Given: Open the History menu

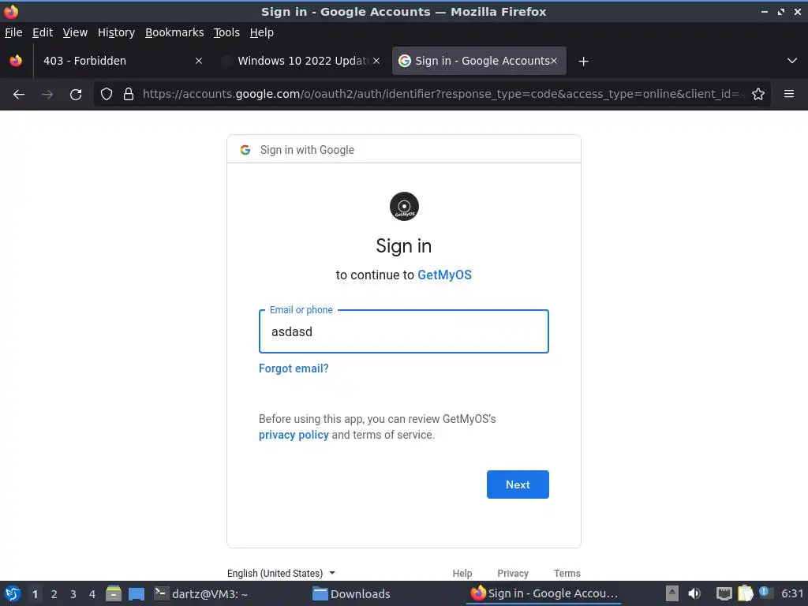Looking at the screenshot, I should (x=117, y=32).
